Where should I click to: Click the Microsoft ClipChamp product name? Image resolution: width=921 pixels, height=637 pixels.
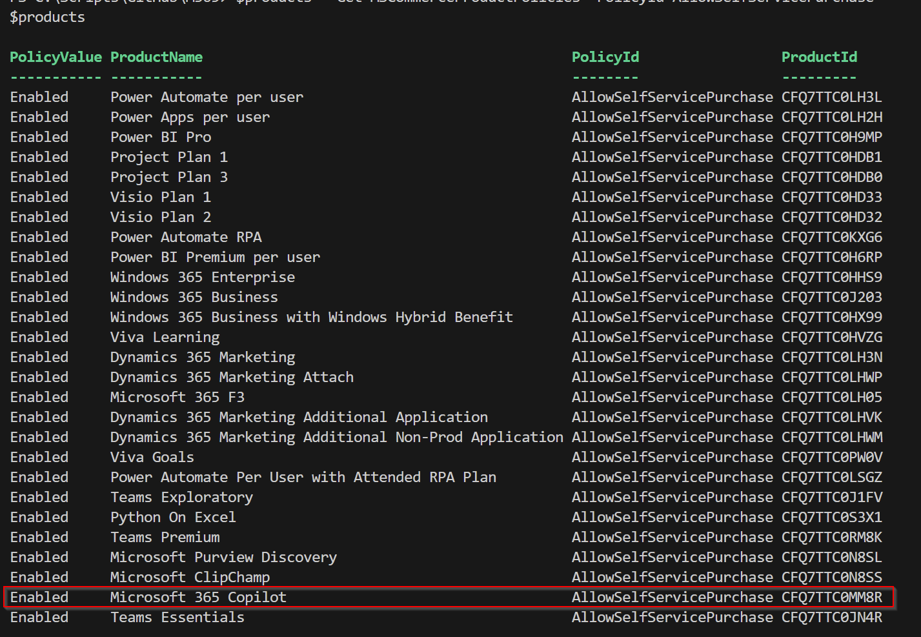(190, 578)
